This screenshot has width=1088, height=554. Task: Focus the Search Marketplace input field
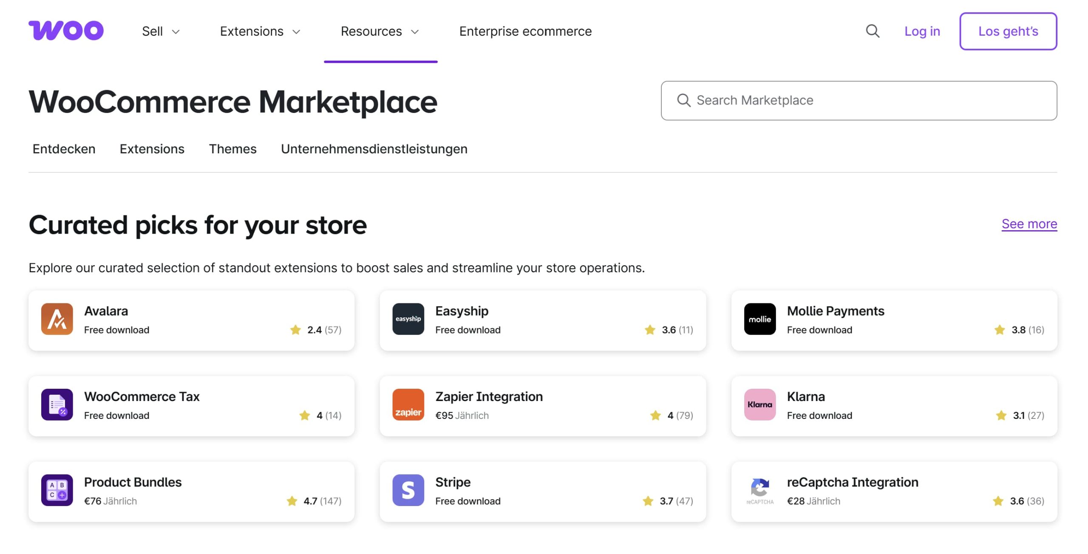point(859,101)
